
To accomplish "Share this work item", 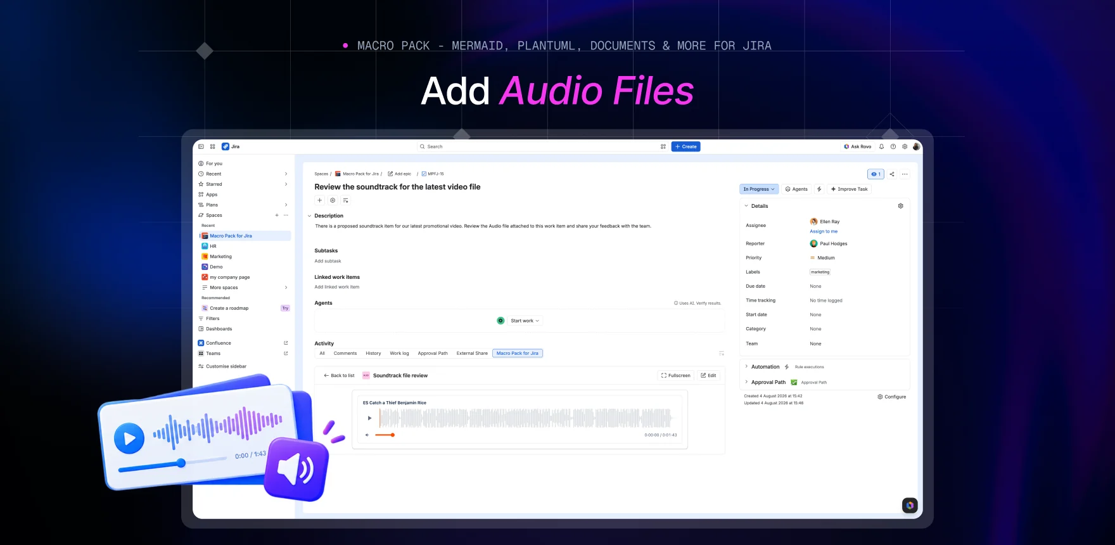I will tap(892, 174).
